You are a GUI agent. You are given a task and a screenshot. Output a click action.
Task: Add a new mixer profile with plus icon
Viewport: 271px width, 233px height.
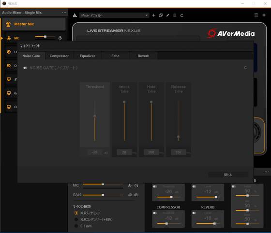click(153, 15)
